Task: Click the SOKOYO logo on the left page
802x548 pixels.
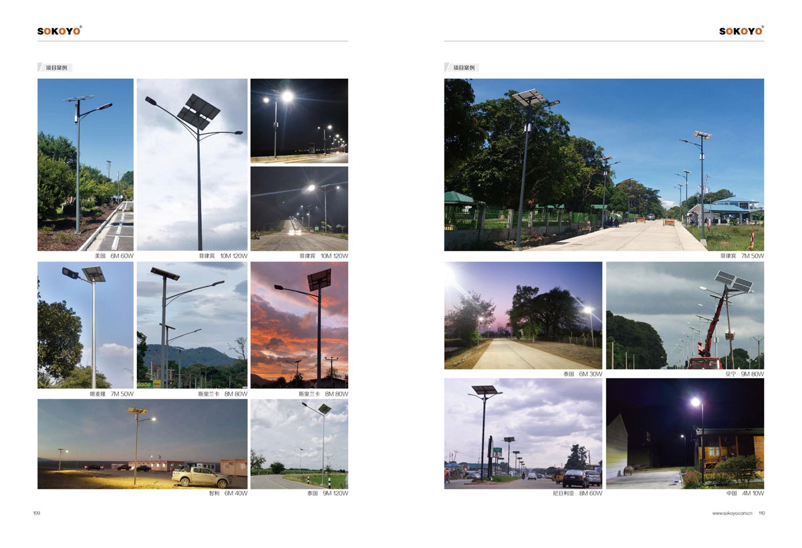Action: coord(59,31)
